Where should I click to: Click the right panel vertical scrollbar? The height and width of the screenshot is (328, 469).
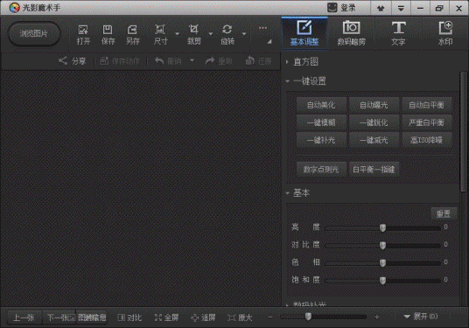click(464, 131)
